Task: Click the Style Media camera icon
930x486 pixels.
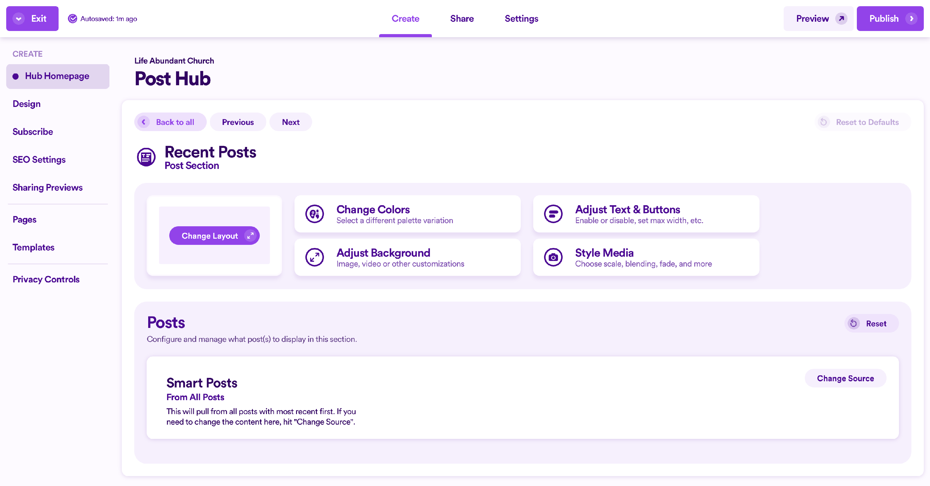Action: 553,257
